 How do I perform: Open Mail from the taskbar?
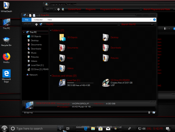pyautogui.click(x=108, y=128)
